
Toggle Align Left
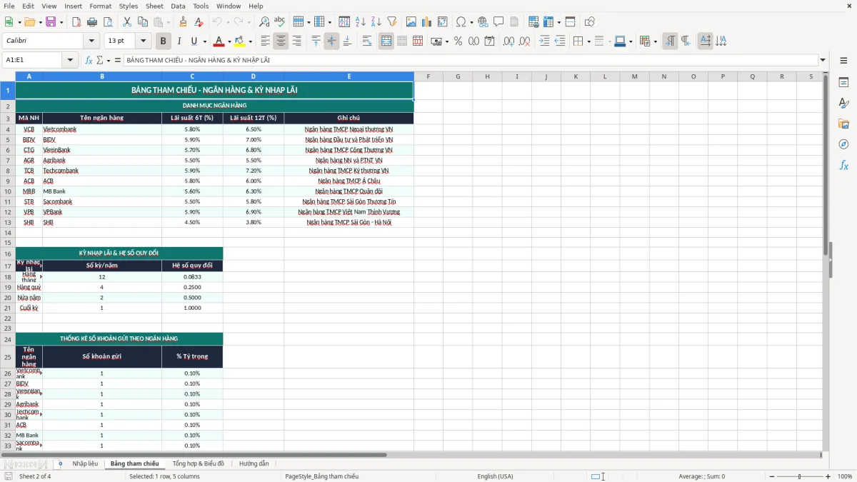tap(265, 41)
